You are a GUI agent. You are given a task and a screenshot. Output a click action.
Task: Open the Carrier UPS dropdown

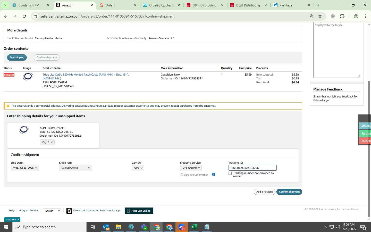click(138, 168)
